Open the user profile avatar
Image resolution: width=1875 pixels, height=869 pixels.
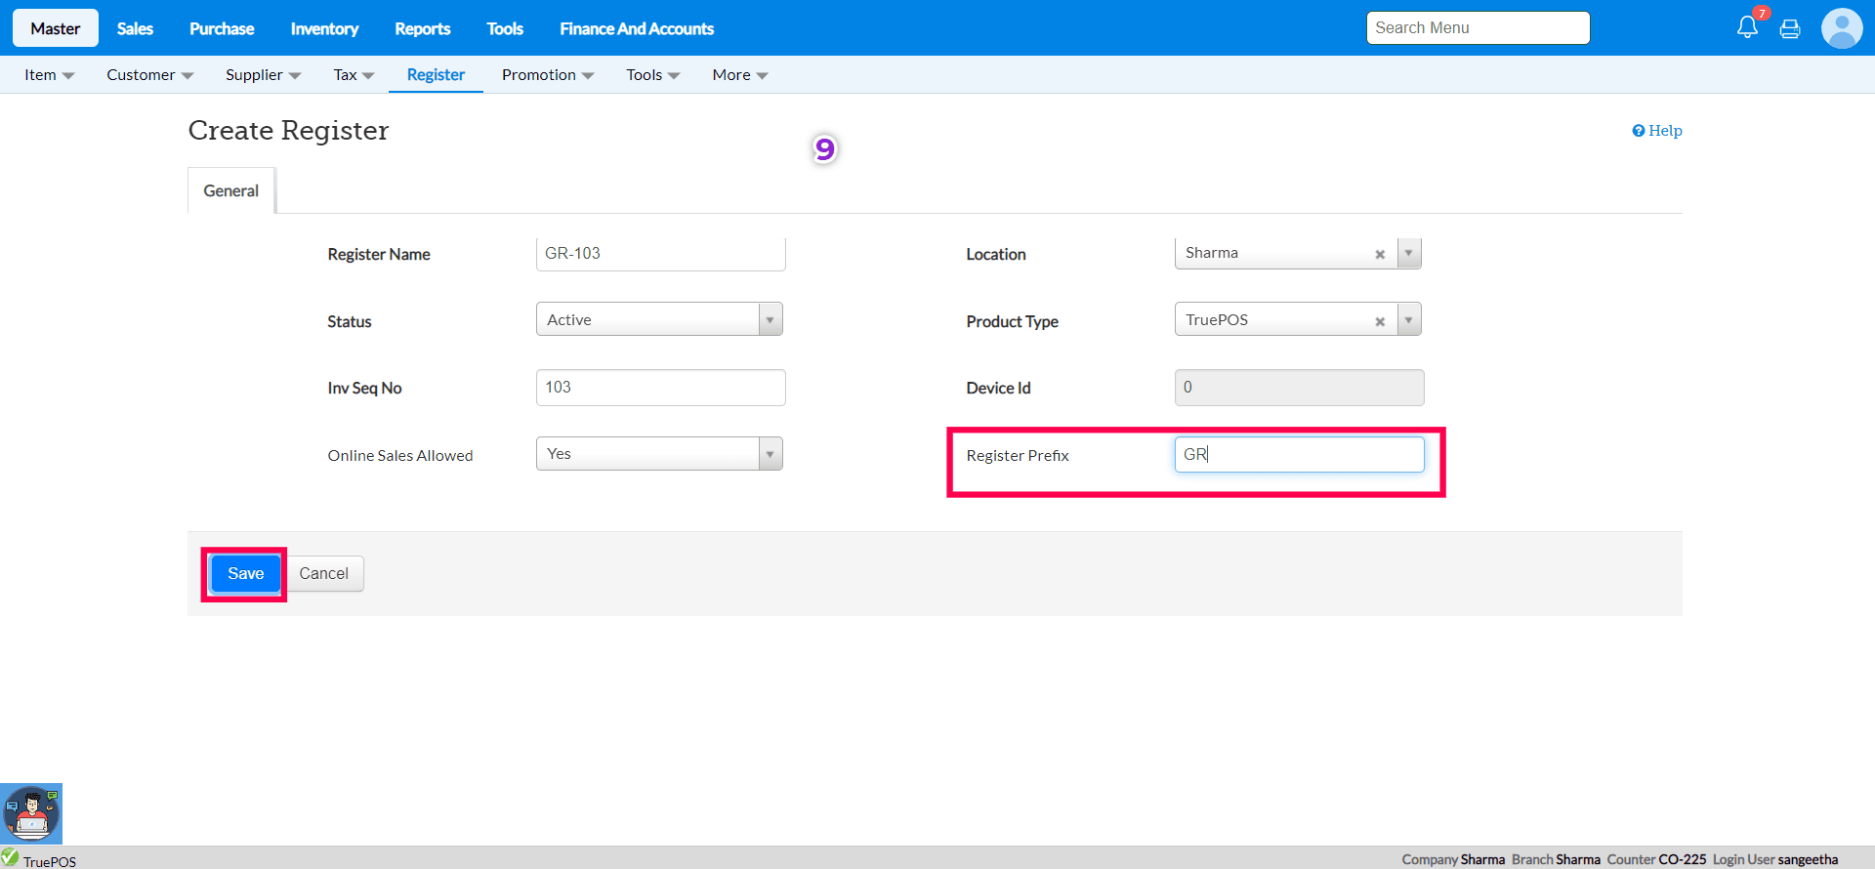click(x=1841, y=28)
